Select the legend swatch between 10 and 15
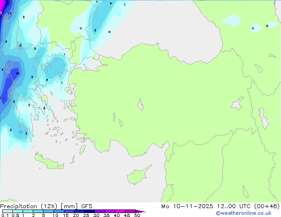 [x=59, y=211]
